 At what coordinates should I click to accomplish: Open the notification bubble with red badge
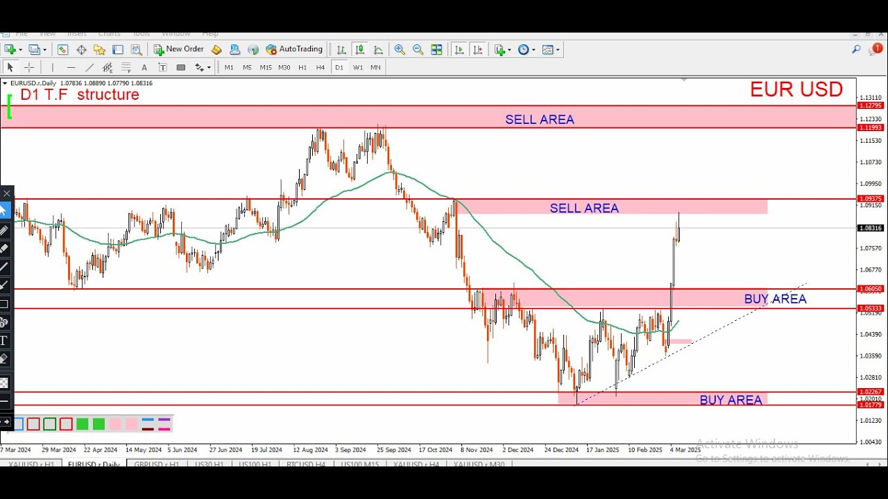876,49
